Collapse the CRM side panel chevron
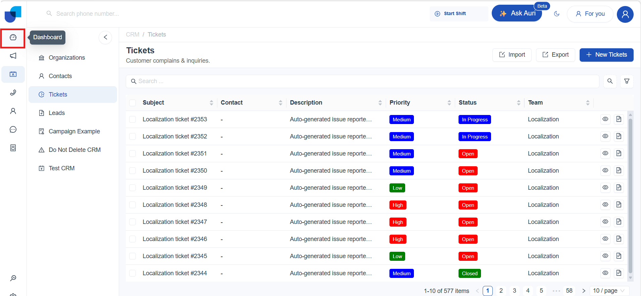641x296 pixels. (x=105, y=37)
